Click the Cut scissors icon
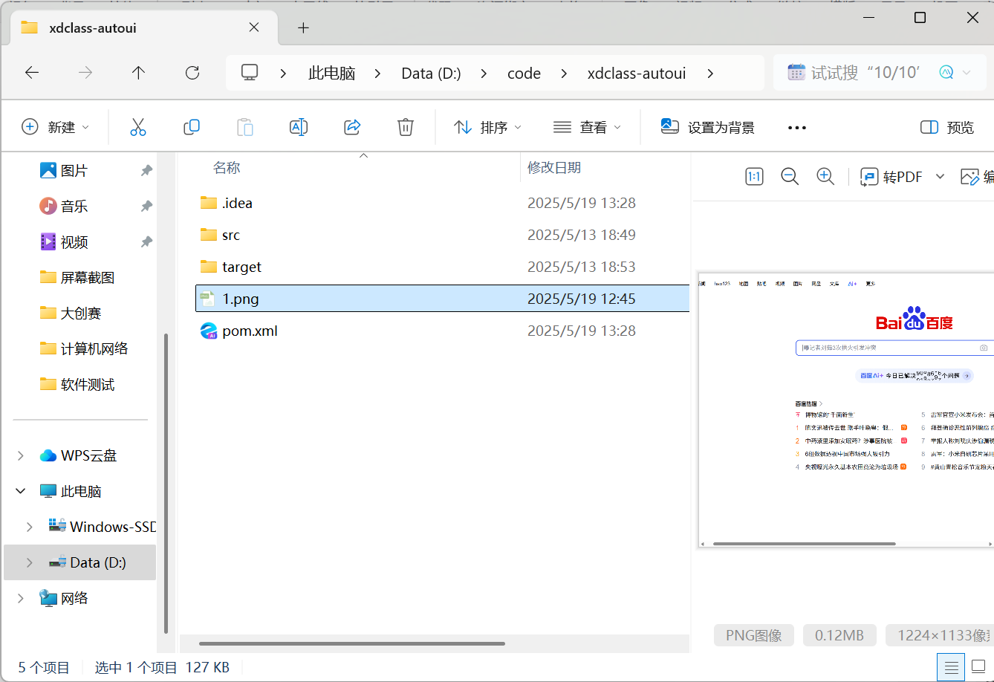Viewport: 994px width, 682px height. coord(138,127)
